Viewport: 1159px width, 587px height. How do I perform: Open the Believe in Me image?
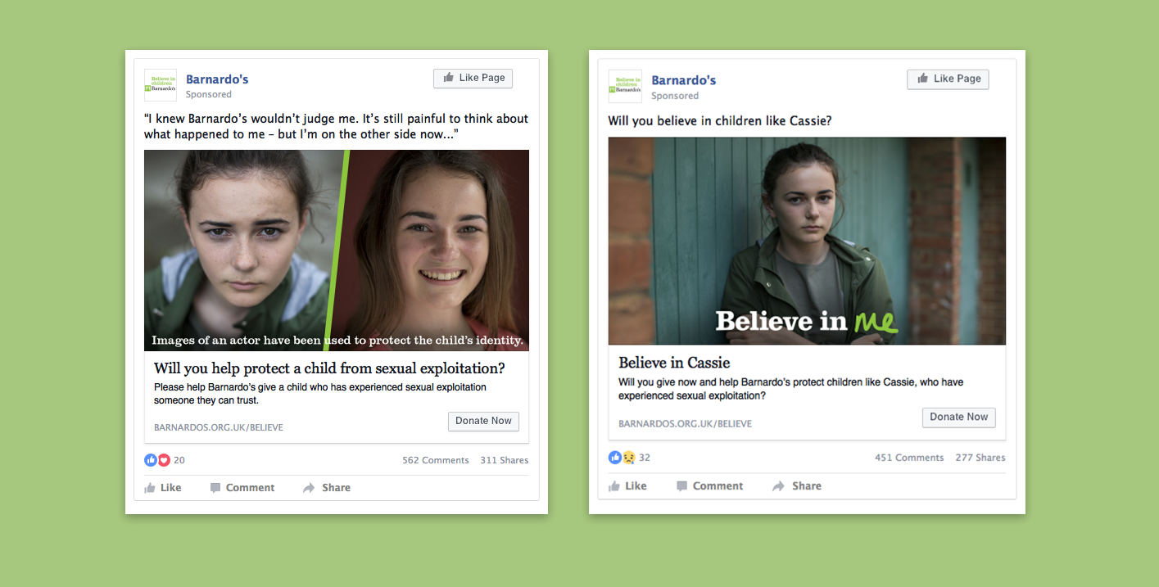(x=807, y=241)
